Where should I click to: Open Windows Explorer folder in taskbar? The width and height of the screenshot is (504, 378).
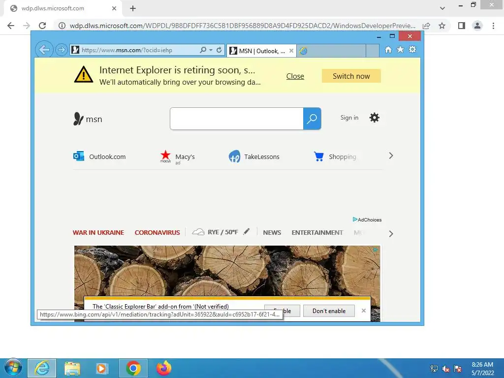click(x=72, y=368)
